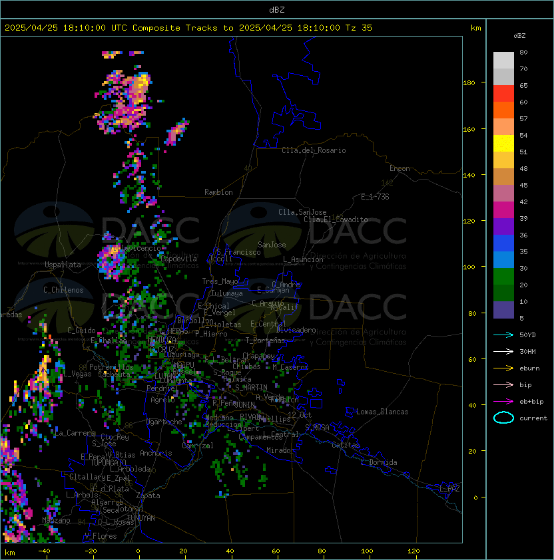Select the dark orange swatch below 60
The width and height of the screenshot is (554, 560).
(x=503, y=110)
